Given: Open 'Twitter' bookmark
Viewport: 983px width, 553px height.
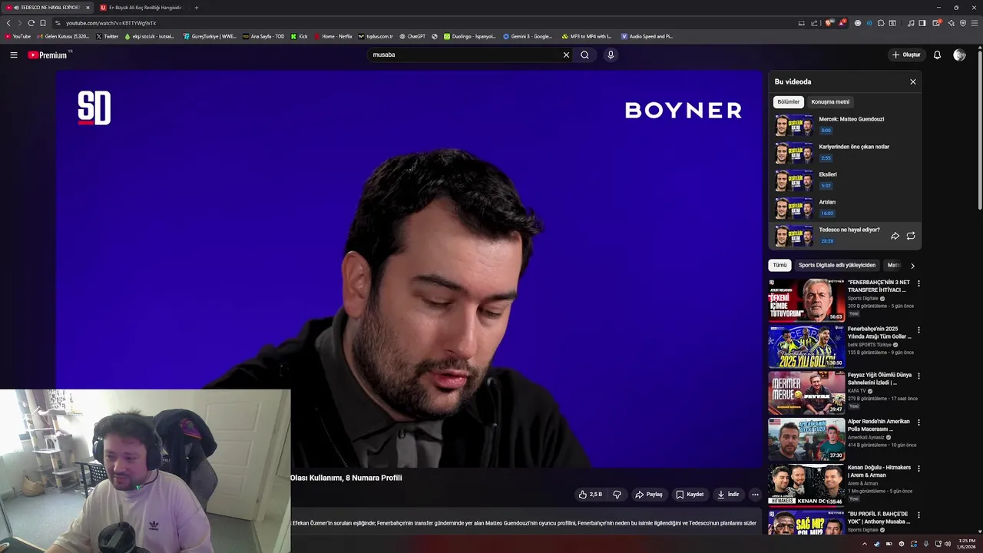Looking at the screenshot, I should tap(108, 36).
